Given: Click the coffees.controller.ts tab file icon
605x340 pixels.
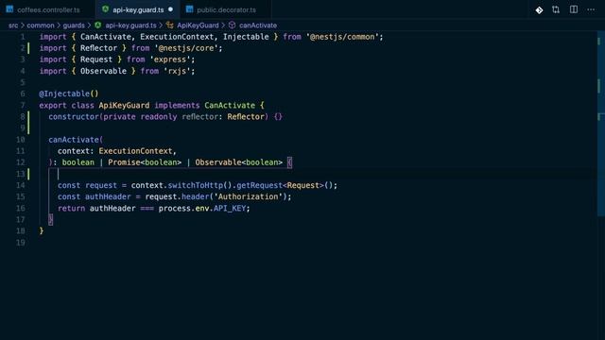Looking at the screenshot, I should pos(9,9).
